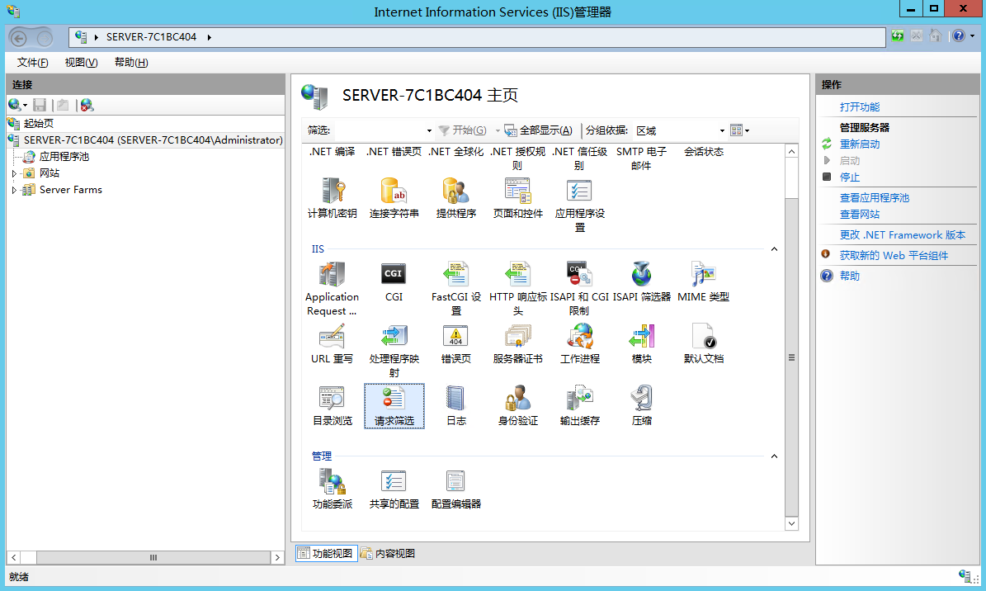Click the 重新启动 action link
Screen dimensions: 986x591
[860, 144]
